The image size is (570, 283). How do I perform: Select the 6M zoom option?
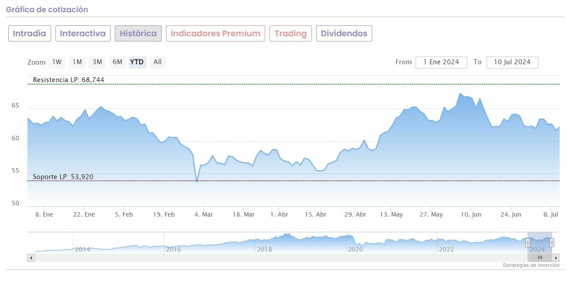117,62
